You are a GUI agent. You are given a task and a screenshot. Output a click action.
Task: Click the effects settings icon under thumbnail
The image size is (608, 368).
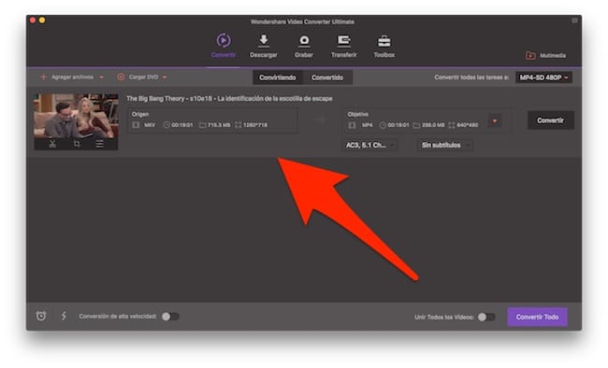click(100, 144)
